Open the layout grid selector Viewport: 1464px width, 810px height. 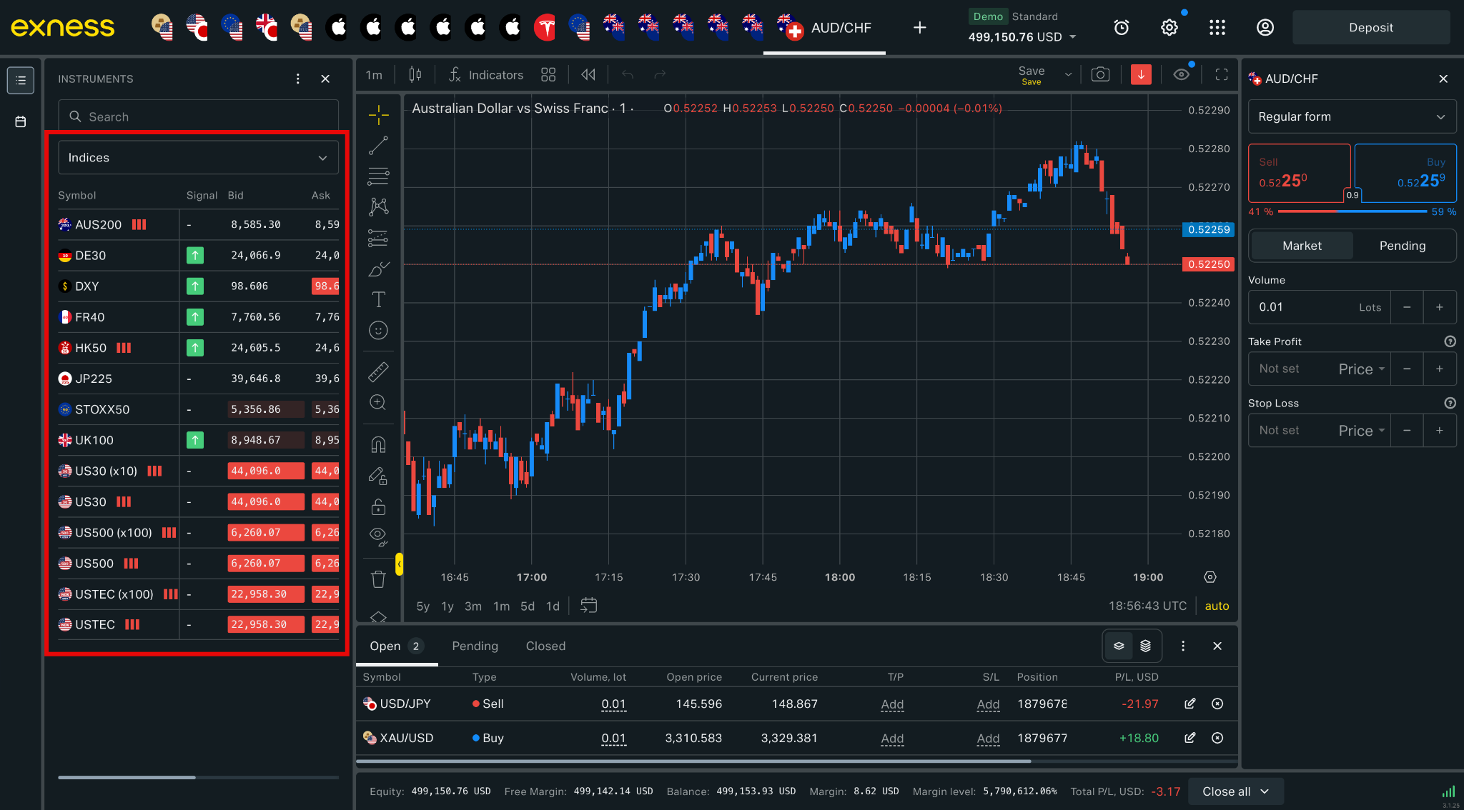548,74
